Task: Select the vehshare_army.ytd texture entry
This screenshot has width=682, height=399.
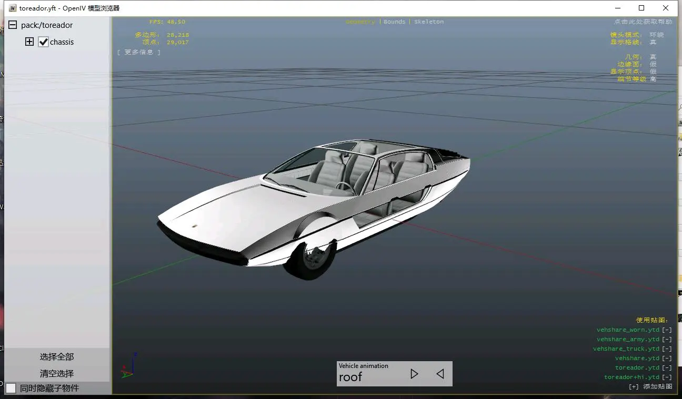Action: (628, 340)
